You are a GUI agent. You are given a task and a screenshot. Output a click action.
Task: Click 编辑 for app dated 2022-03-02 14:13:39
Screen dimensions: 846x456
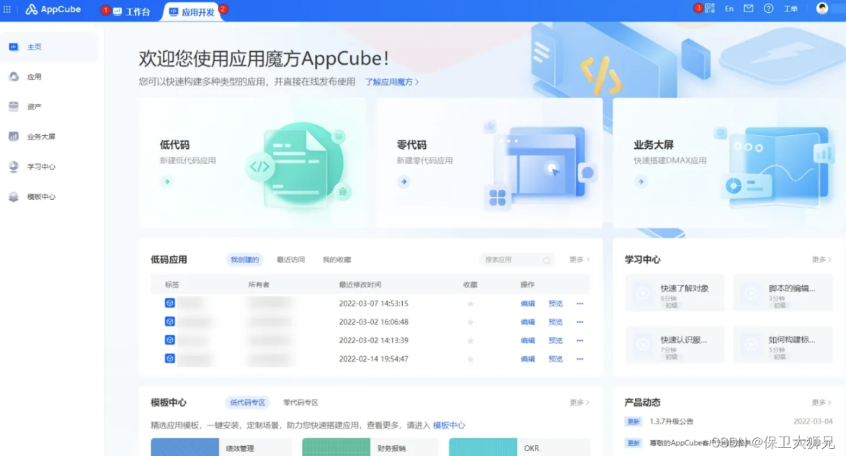pos(527,340)
